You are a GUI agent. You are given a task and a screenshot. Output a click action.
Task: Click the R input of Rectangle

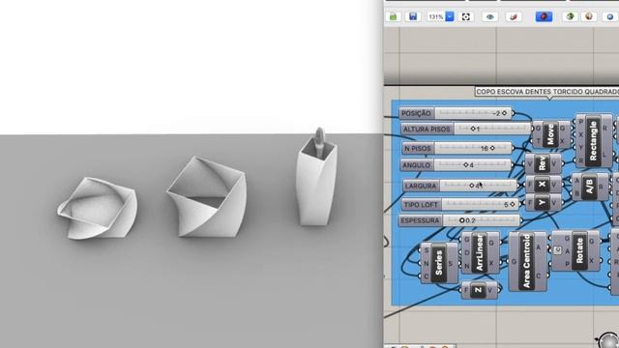click(580, 160)
